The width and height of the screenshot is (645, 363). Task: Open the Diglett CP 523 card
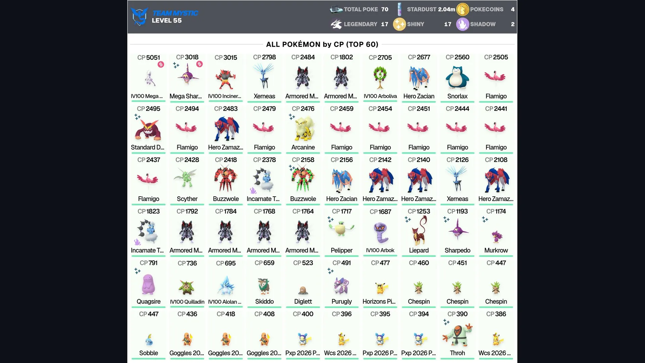(303, 283)
